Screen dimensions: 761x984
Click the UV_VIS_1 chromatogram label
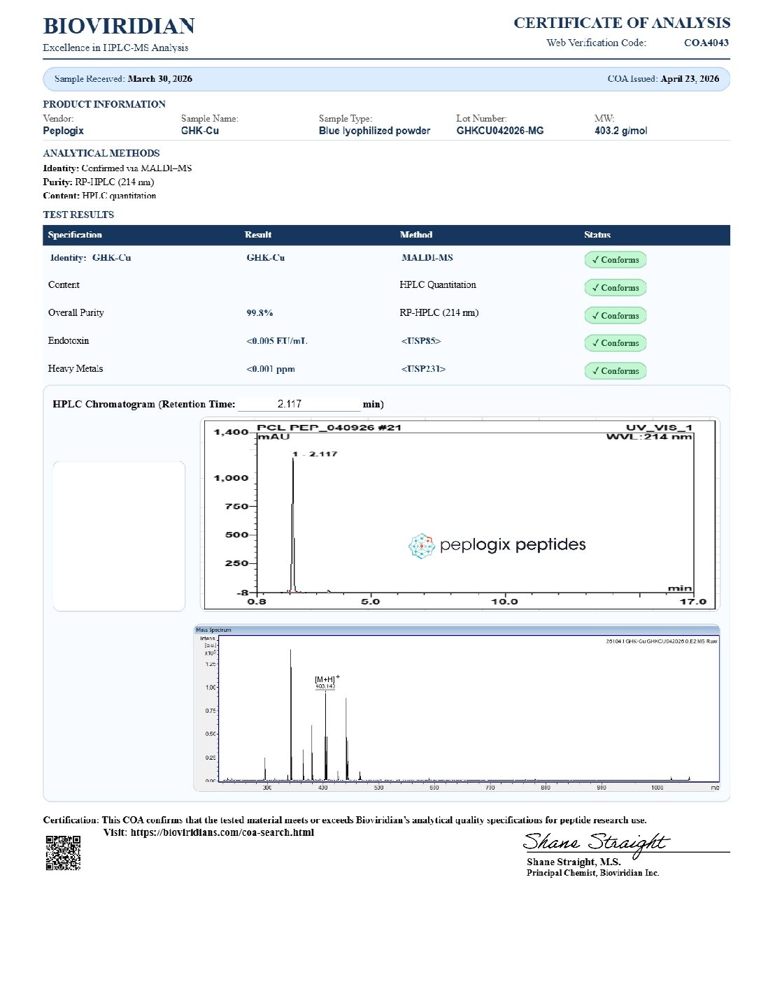point(659,428)
